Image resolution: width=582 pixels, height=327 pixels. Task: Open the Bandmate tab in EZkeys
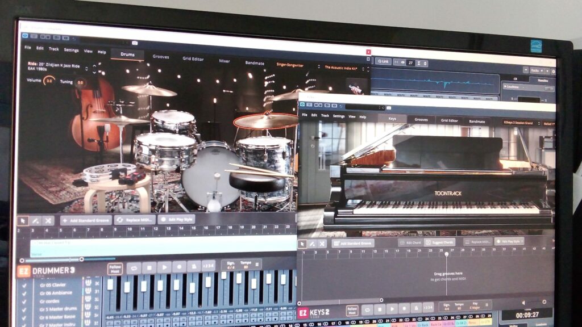click(477, 121)
